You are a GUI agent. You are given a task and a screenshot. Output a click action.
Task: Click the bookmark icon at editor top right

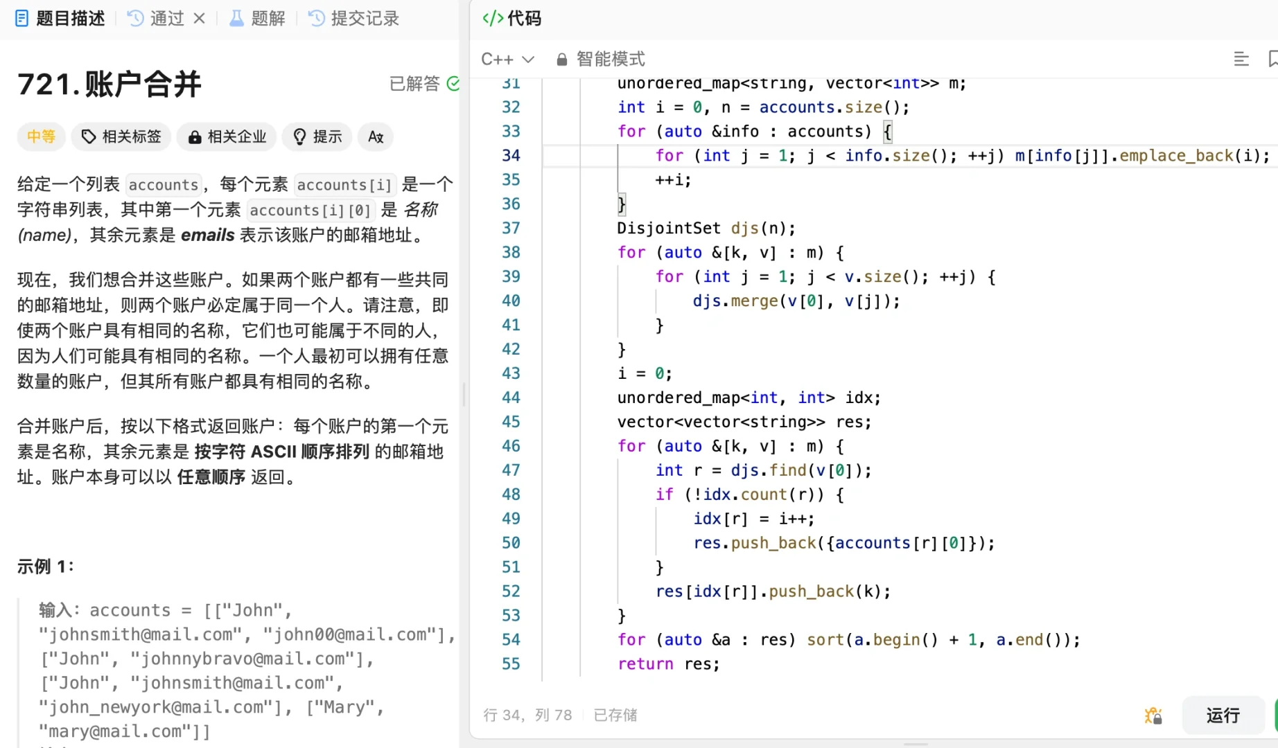click(1272, 60)
